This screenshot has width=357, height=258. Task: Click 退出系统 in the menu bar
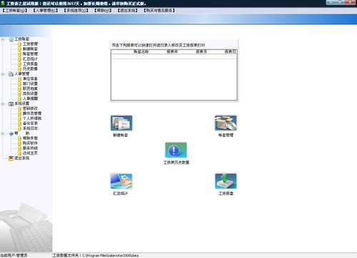click(128, 11)
